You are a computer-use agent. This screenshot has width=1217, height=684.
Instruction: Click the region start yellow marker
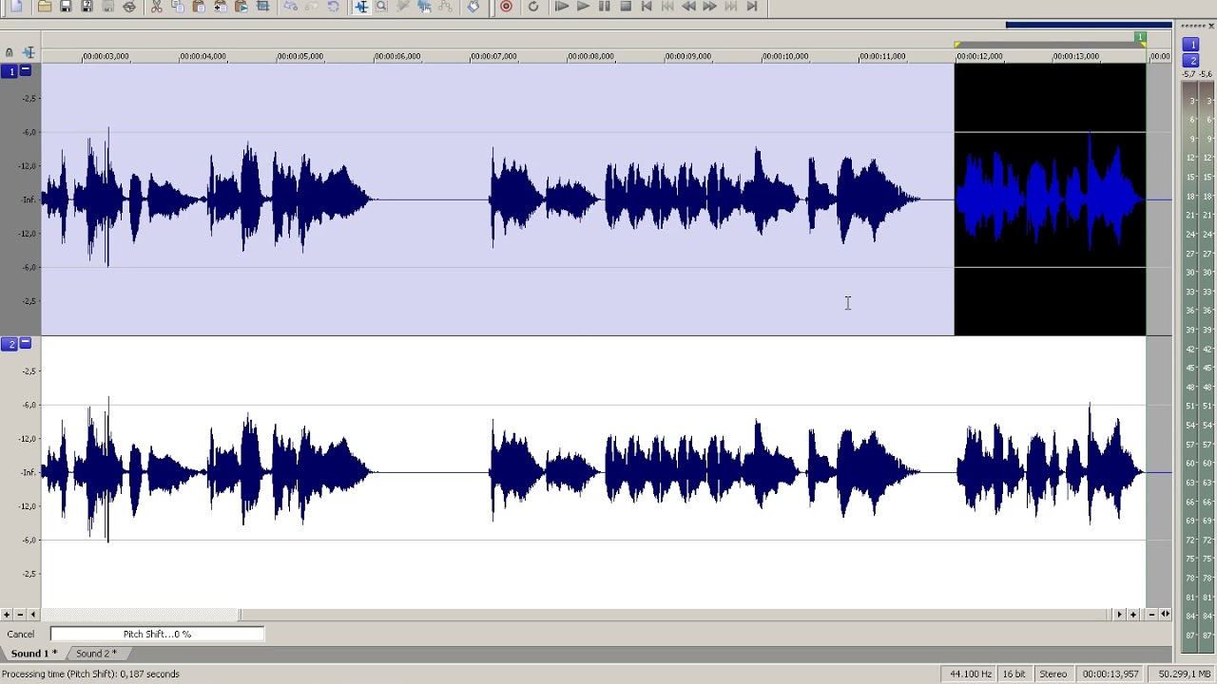957,45
